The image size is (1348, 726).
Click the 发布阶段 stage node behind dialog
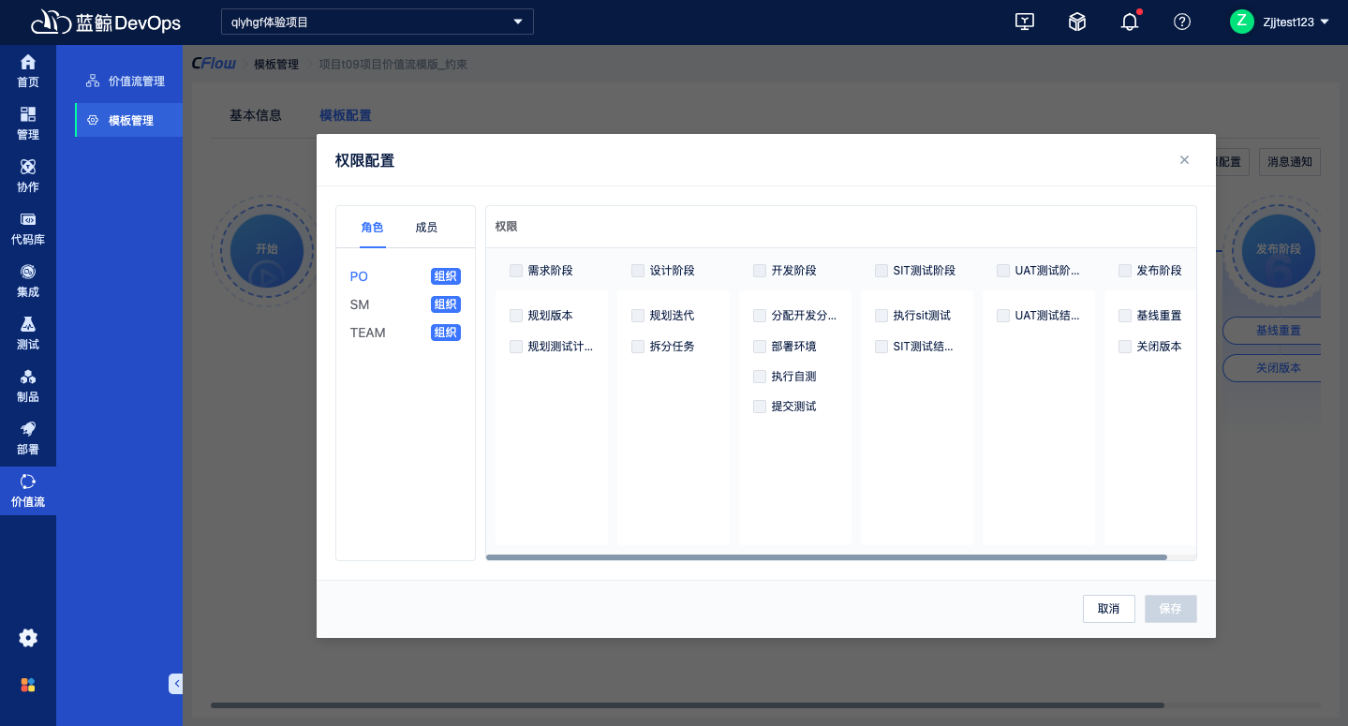pyautogui.click(x=1279, y=249)
